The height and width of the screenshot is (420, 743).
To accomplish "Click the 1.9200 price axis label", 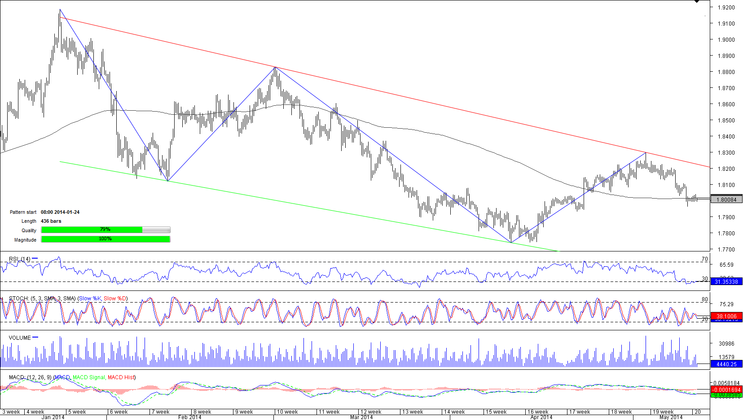I will point(726,7).
